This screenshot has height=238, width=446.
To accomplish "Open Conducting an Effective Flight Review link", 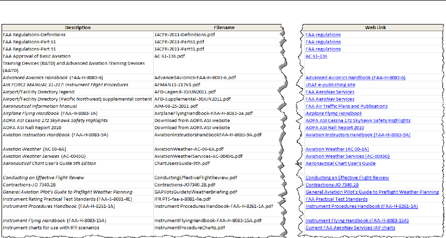I will [x=347, y=178].
